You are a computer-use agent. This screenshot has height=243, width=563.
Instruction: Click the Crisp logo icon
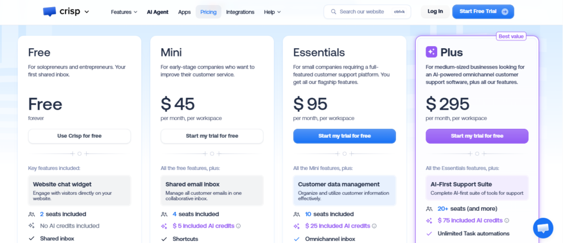click(49, 12)
